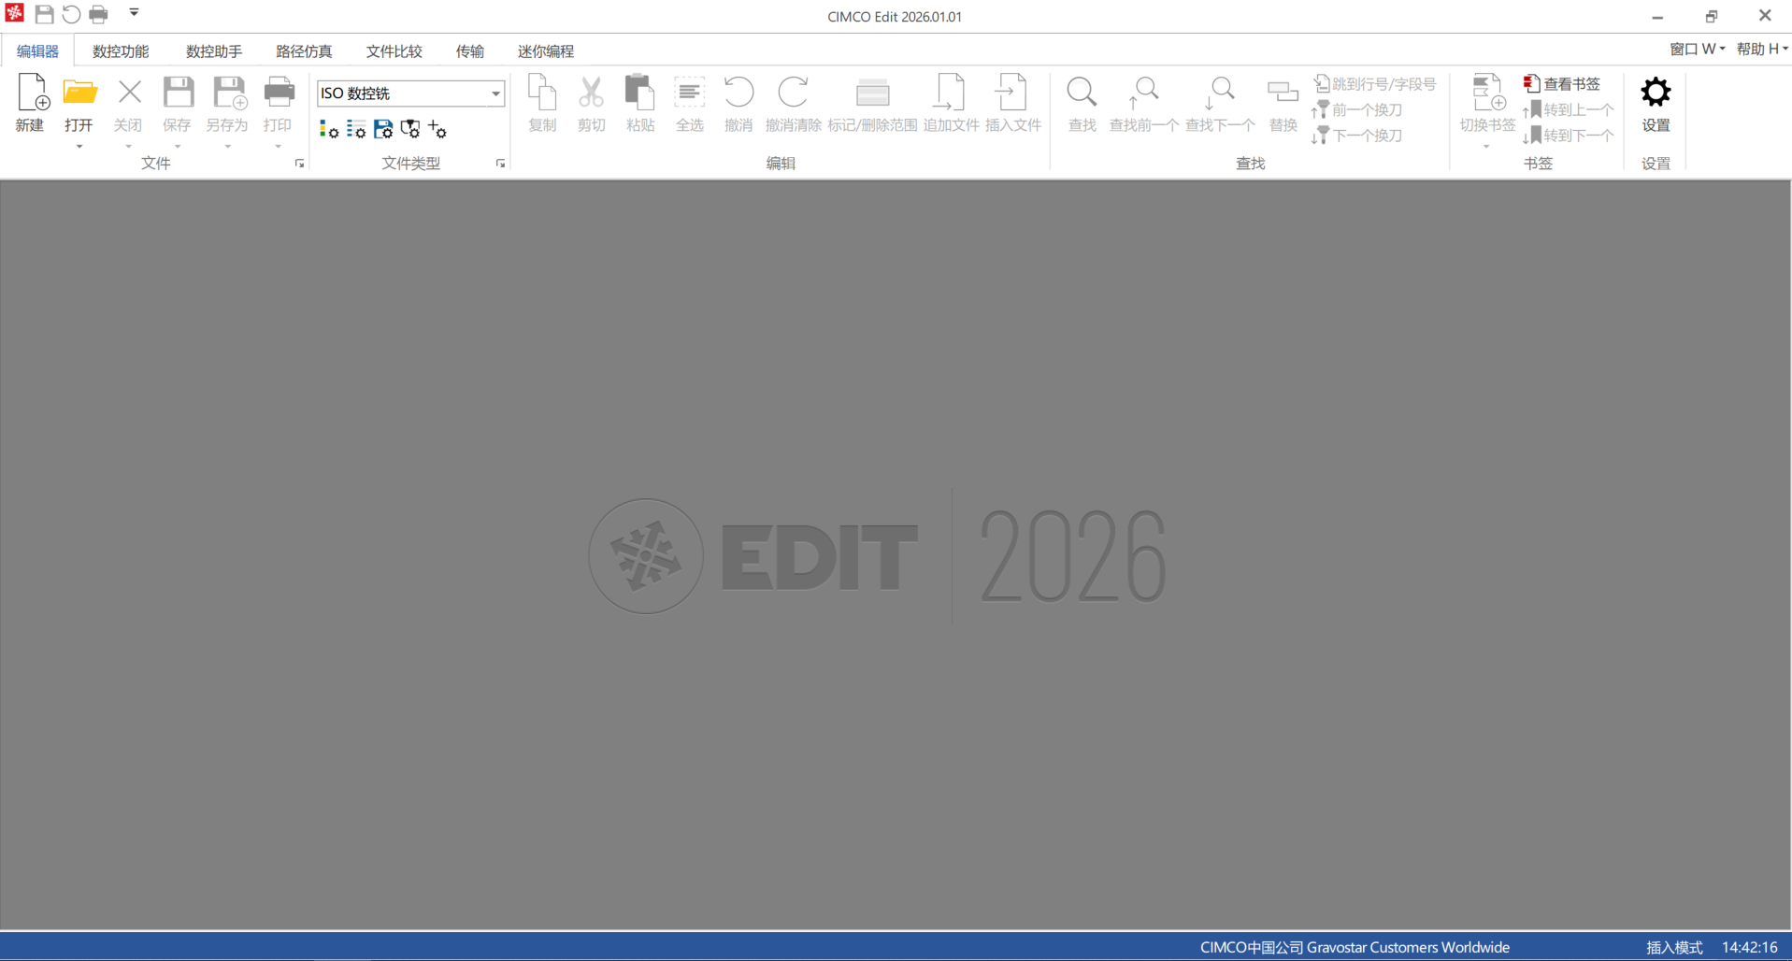Screen dimensions: 1792x961
Task: Open the ISO 数控铣 file type dropdown
Action: click(495, 93)
